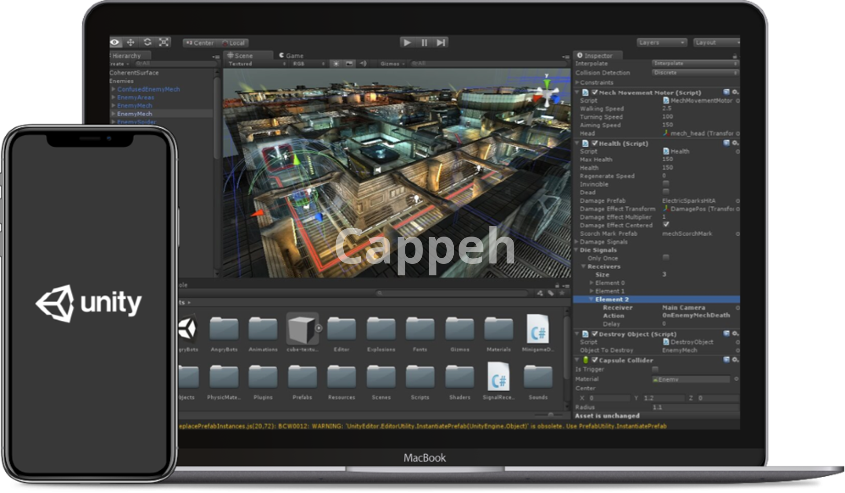
Task: Toggle the Only Once checkbox
Action: coord(665,258)
